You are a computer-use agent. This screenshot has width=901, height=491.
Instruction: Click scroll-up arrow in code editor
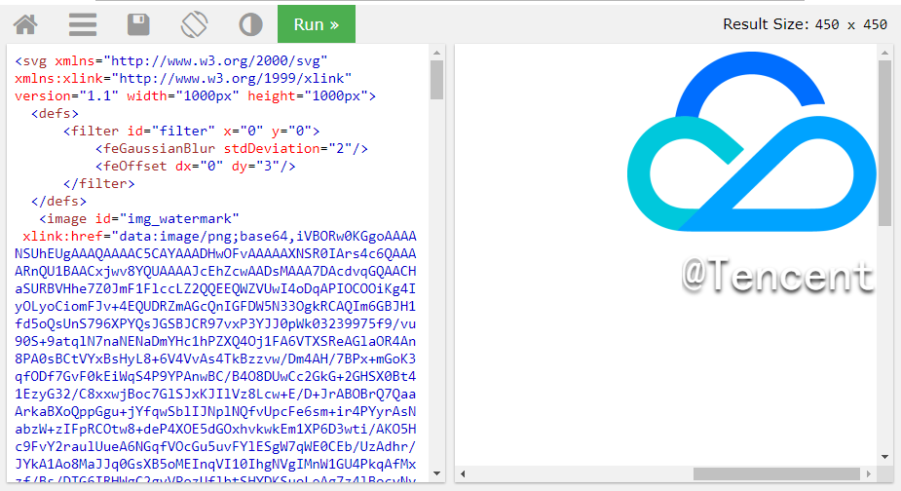(436, 53)
